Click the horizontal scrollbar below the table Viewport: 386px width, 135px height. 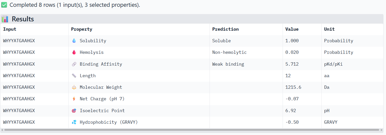click(x=192, y=130)
